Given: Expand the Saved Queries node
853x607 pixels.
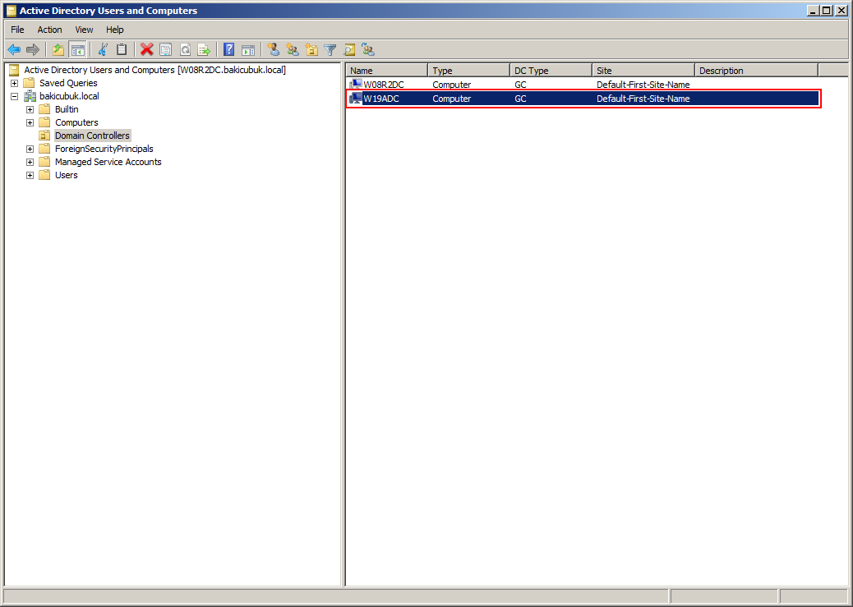Looking at the screenshot, I should tap(14, 83).
